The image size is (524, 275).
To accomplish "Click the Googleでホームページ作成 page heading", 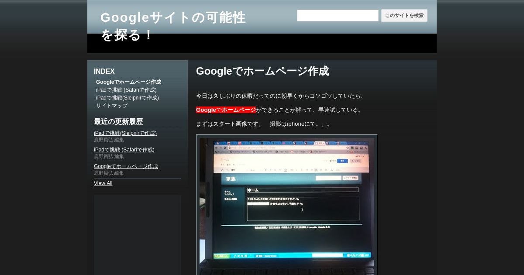I will [262, 71].
